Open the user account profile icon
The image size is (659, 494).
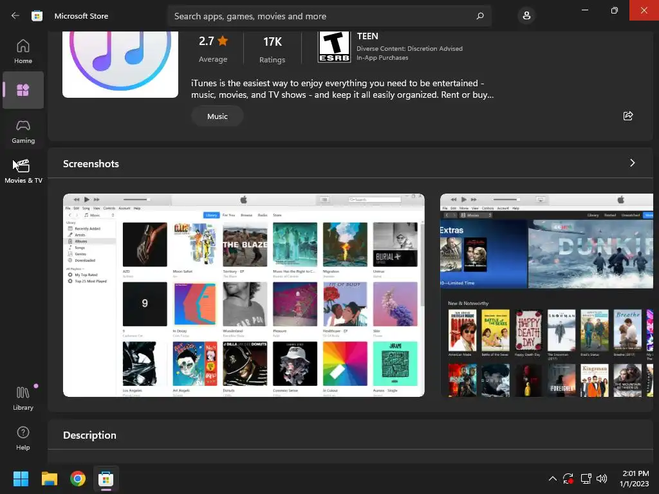526,16
